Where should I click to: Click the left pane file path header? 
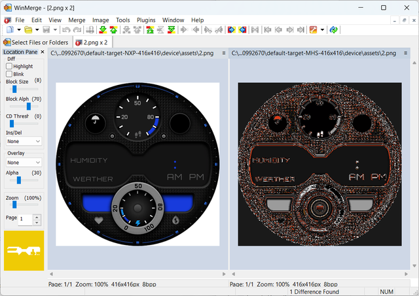click(x=132, y=53)
